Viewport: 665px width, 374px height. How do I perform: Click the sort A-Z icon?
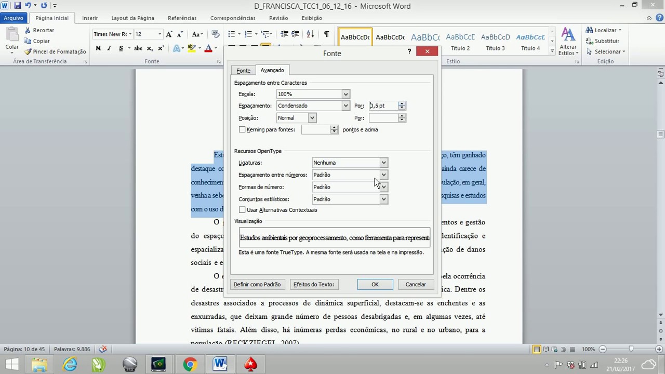311,34
